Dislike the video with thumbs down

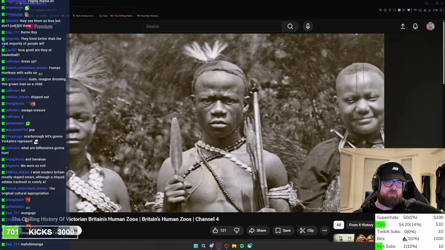[x=237, y=231]
